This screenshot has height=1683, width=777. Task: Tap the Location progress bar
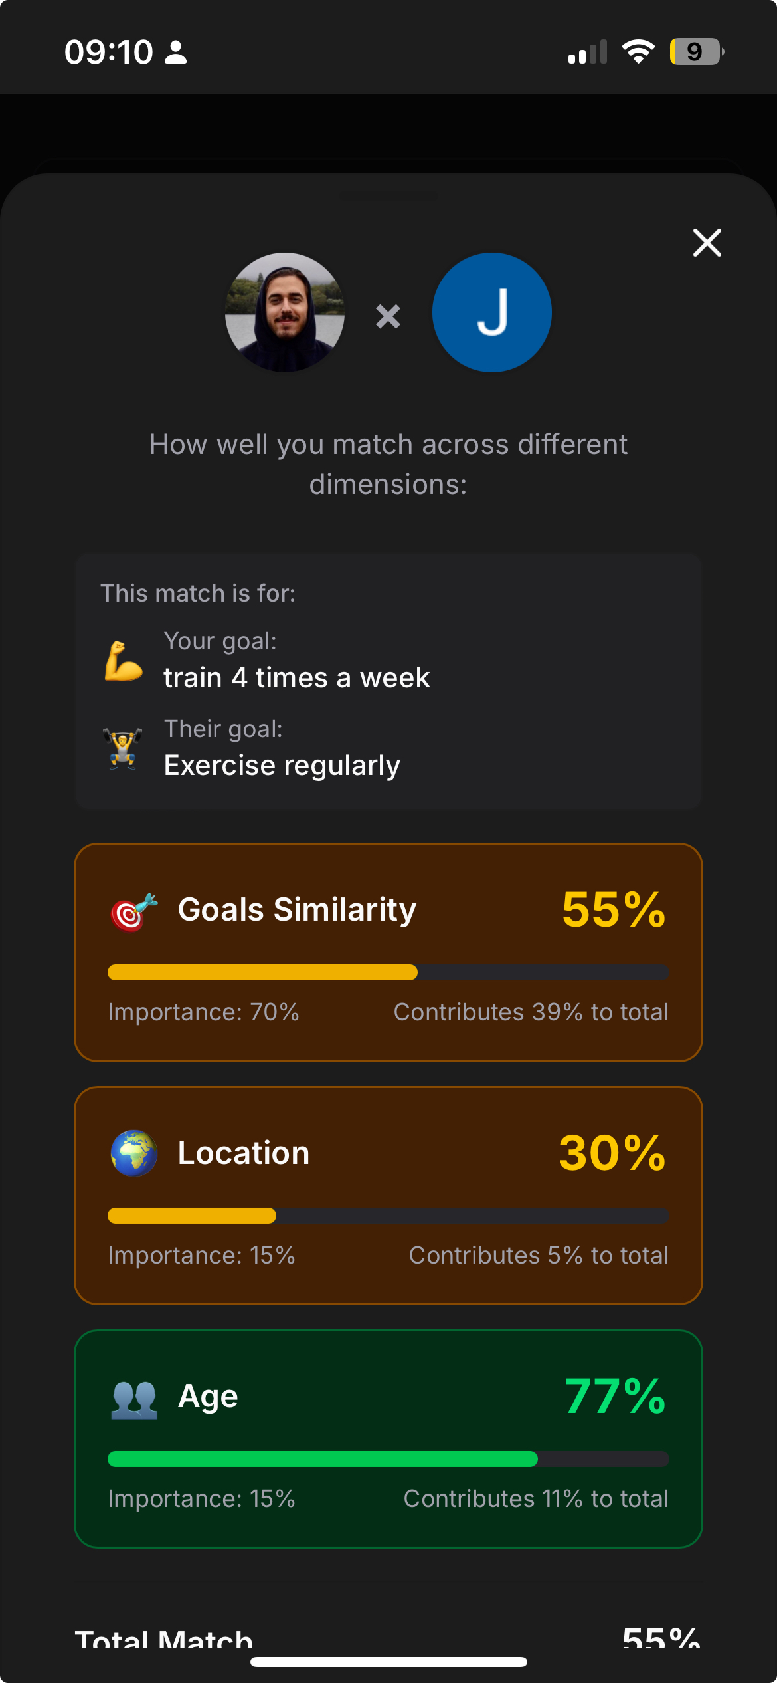(388, 1216)
